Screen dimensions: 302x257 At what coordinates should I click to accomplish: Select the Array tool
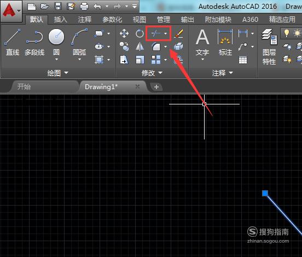point(156,60)
